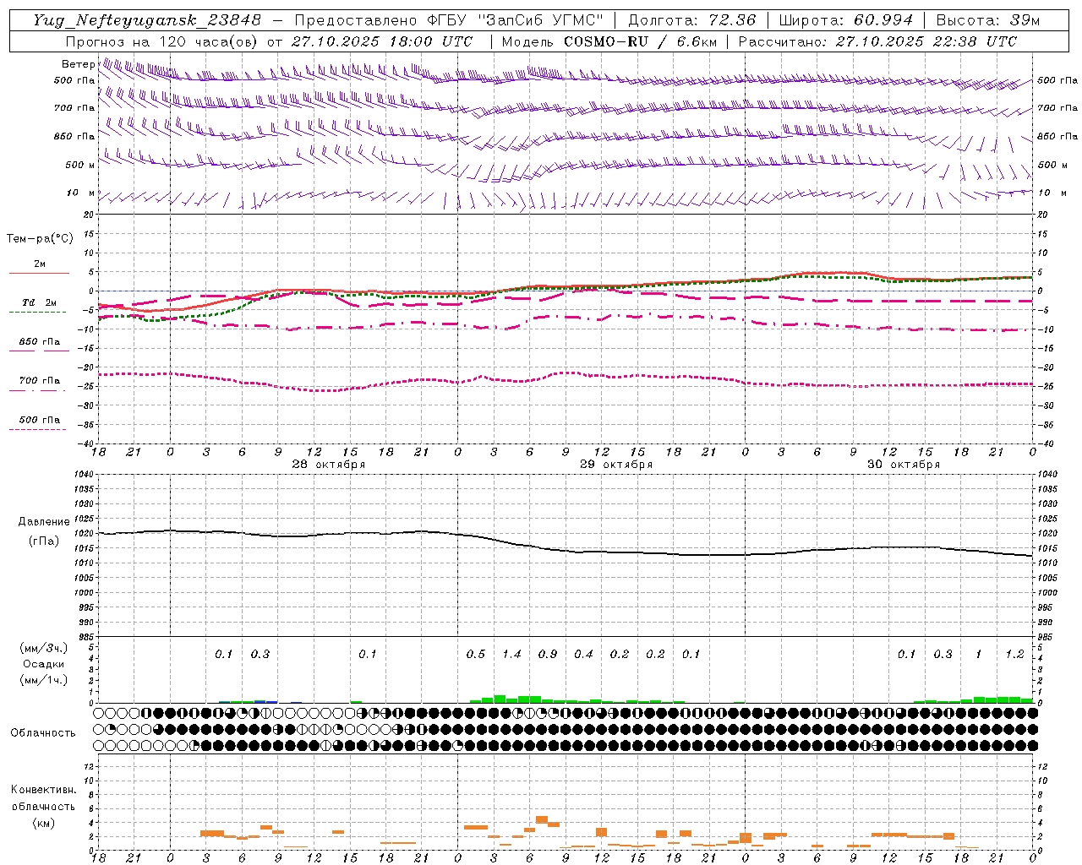Click the 0.5 precipitation amount value
Viewport: 1082px width, 865px height.
pos(476,654)
